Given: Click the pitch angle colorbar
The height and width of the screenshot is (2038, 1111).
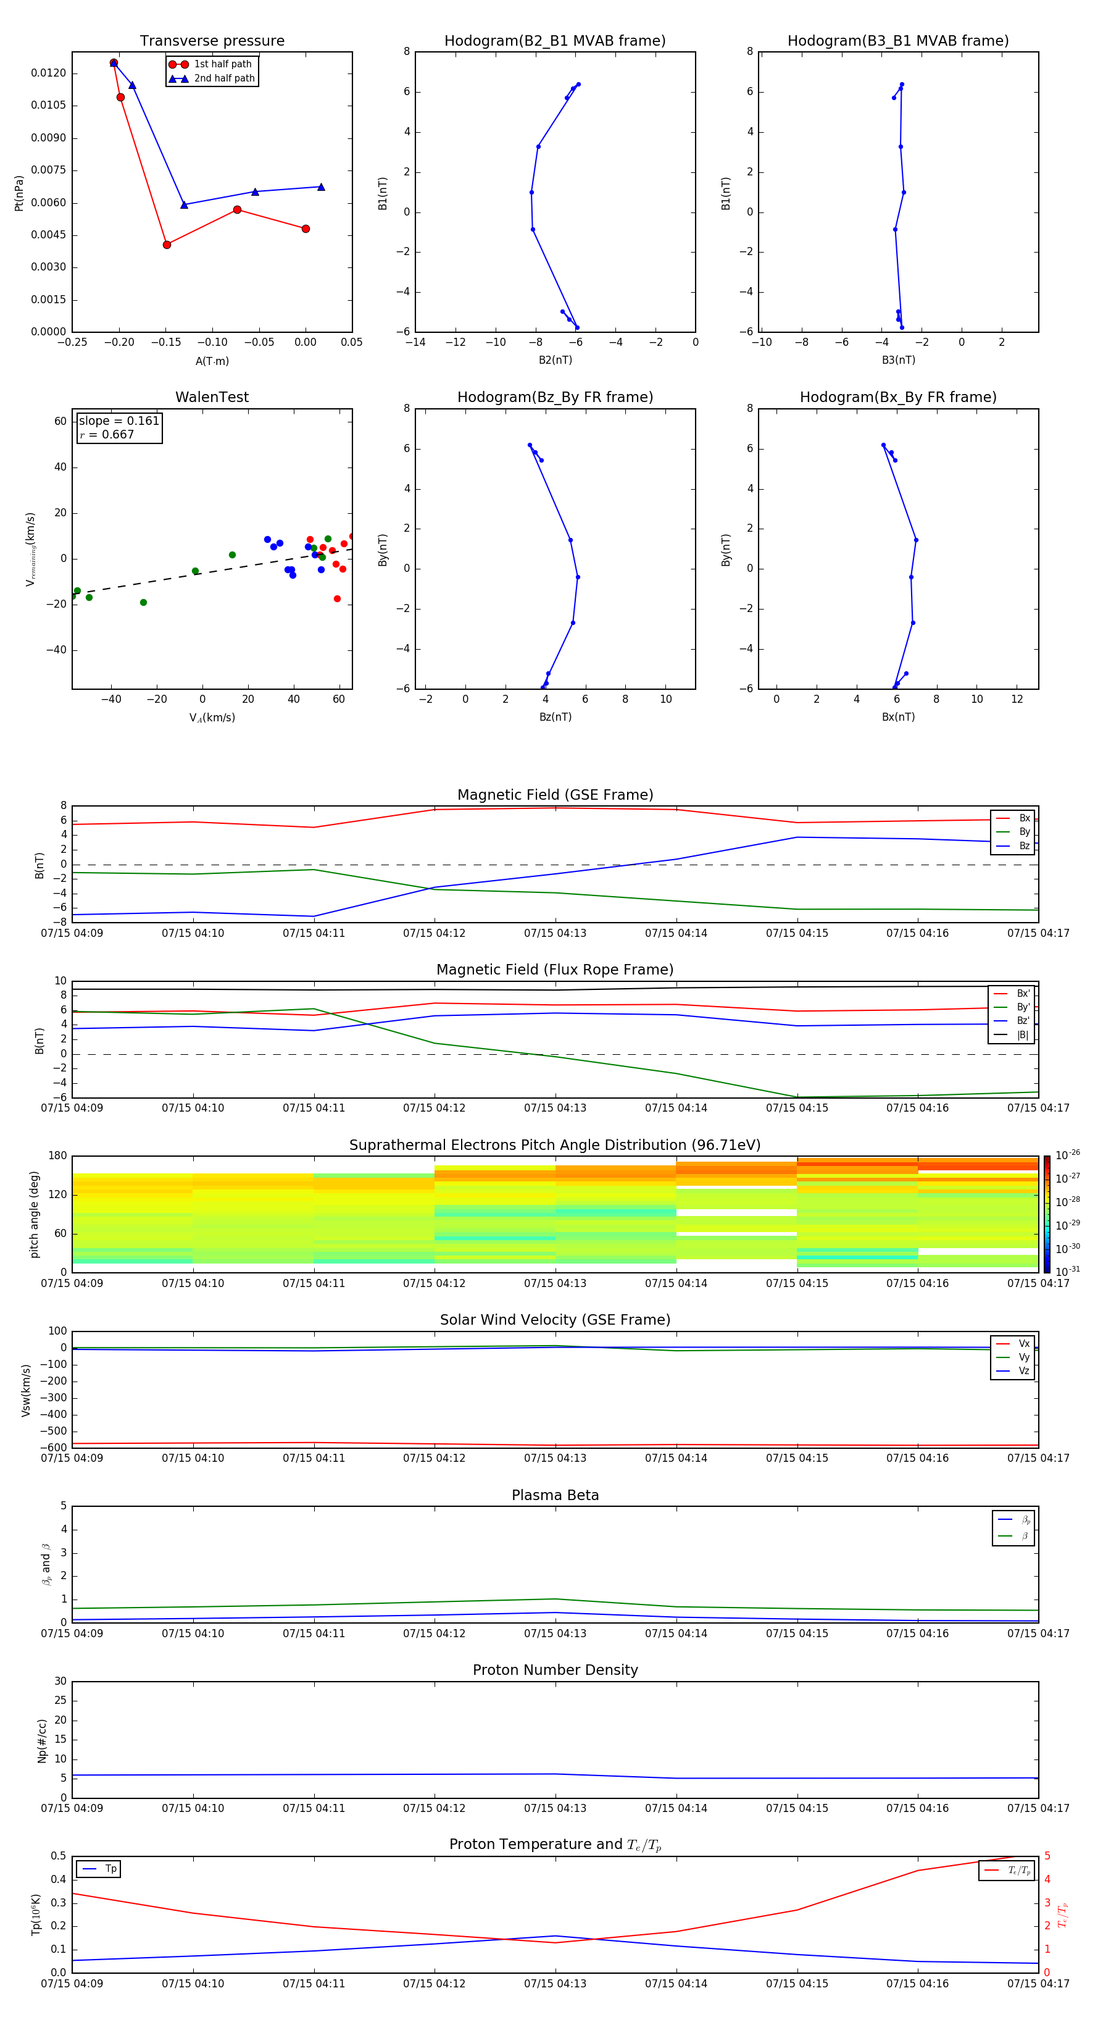Looking at the screenshot, I should tap(1047, 1214).
